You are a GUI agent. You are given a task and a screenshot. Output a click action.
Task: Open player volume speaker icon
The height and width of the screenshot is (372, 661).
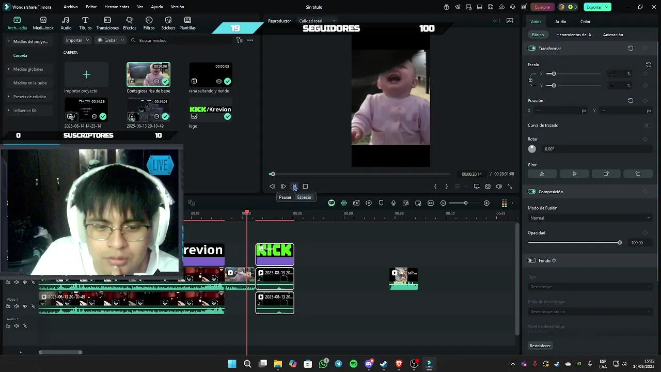click(499, 187)
